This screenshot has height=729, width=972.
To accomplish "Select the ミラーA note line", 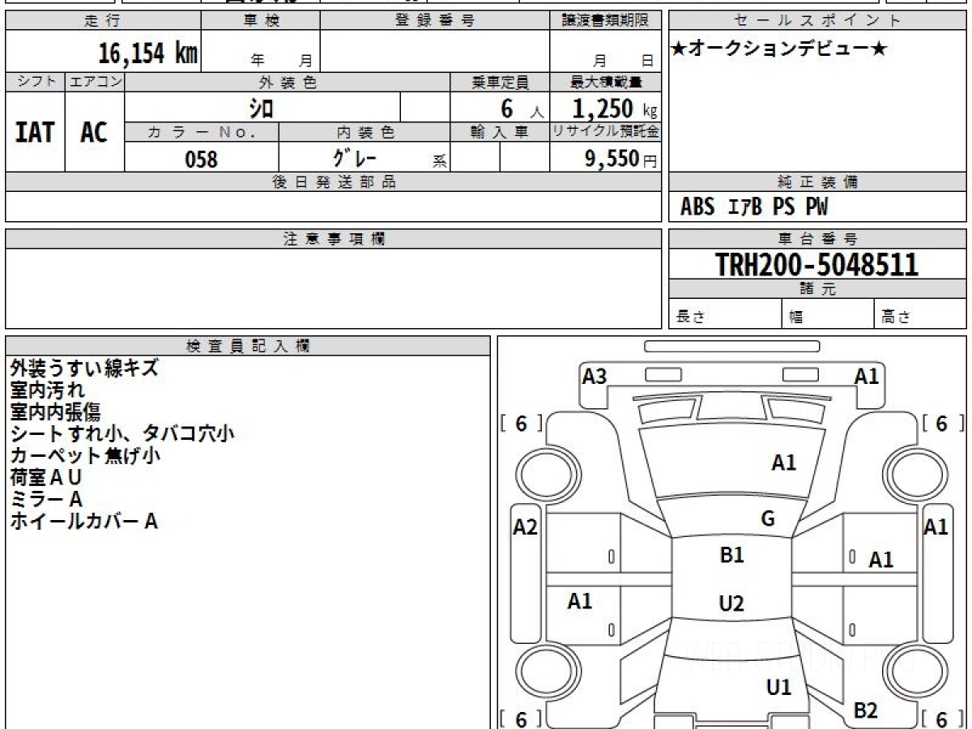I will point(46,499).
